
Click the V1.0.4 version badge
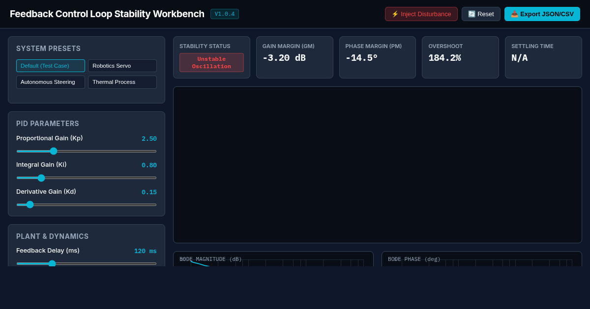225,14
